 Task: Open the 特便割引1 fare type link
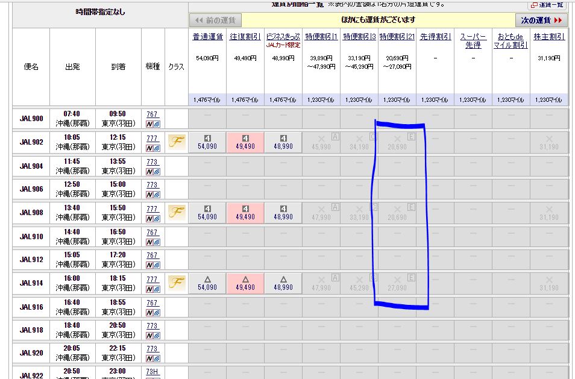pos(321,37)
